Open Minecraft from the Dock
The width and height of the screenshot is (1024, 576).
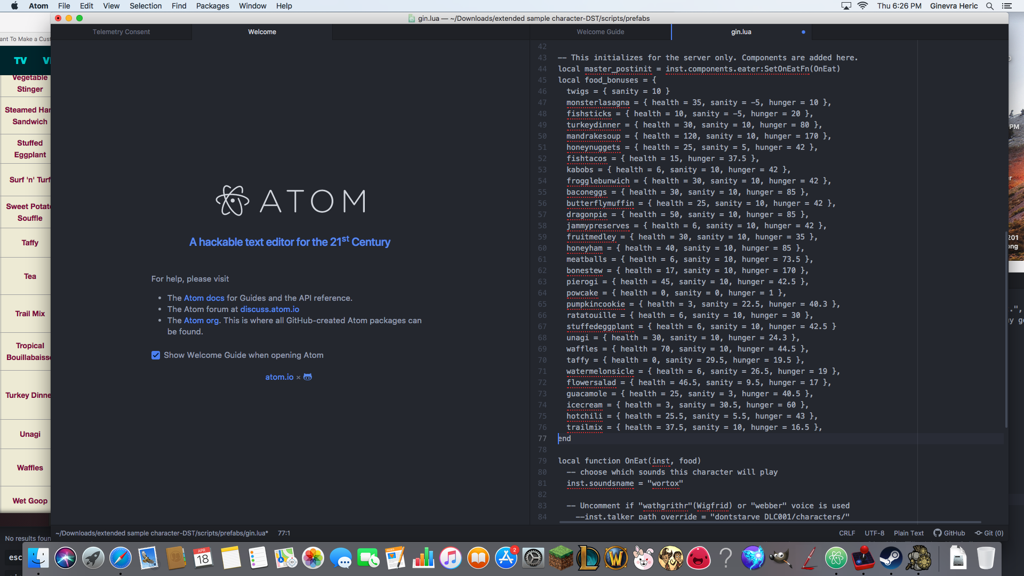click(x=561, y=558)
